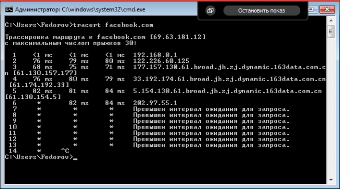Click the hop address 122.226.60.125
Viewport: 340px width, 189px height.
tap(161, 61)
